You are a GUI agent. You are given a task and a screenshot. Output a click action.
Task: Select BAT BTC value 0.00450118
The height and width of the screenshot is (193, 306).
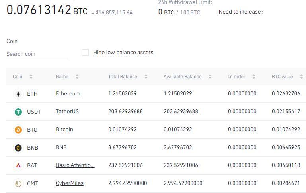286,165
